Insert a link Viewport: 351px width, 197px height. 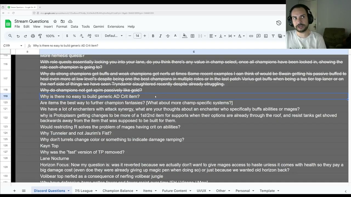(251, 36)
